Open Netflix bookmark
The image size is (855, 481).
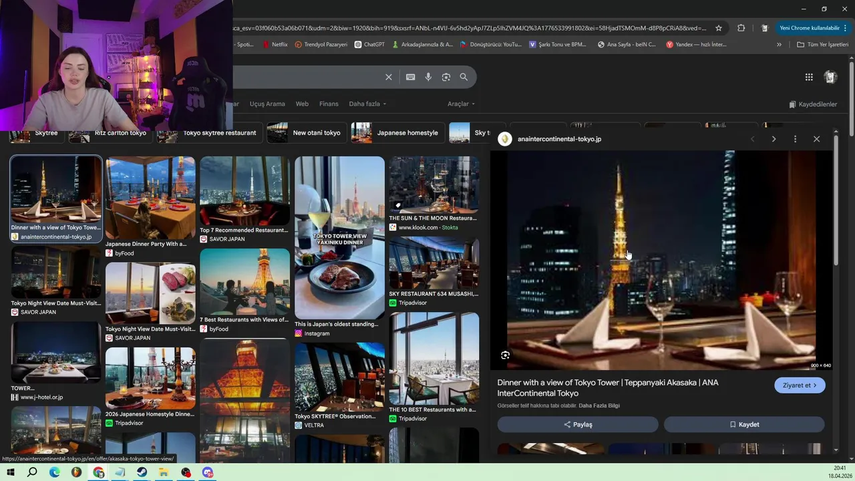(275, 45)
